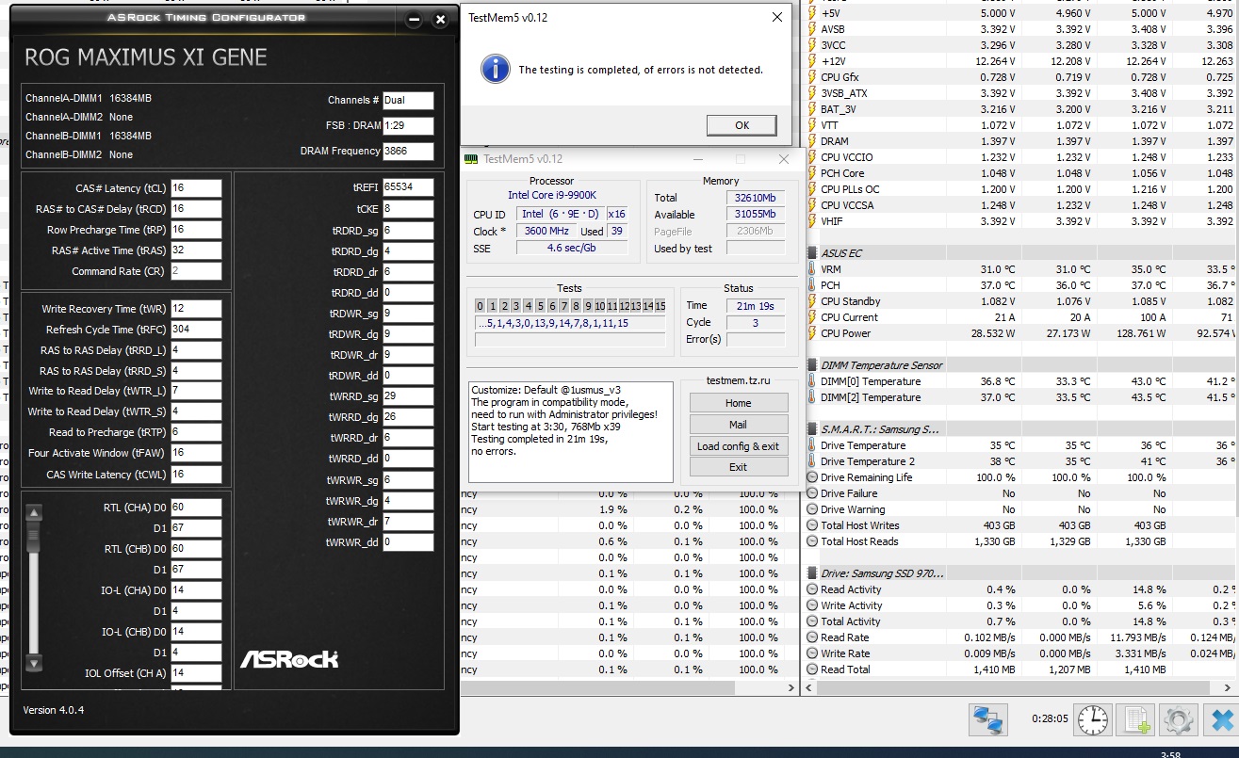Click the tCKE value field
The width and height of the screenshot is (1239, 758).
(x=408, y=208)
